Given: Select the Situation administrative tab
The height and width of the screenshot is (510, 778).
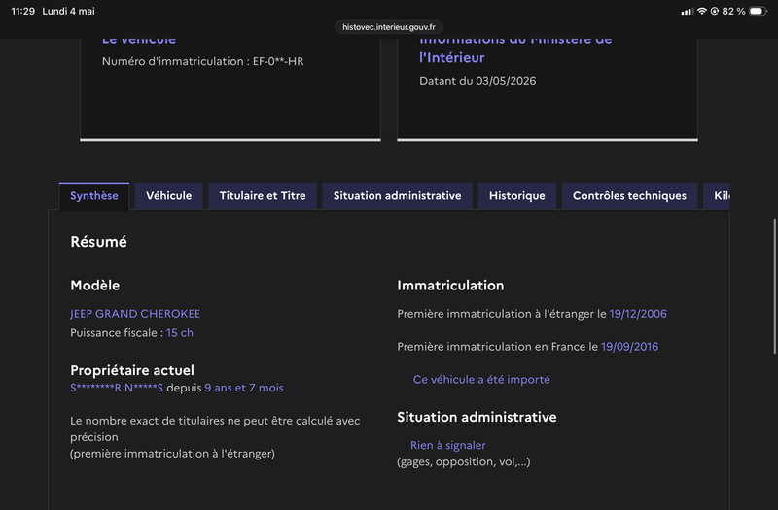Looking at the screenshot, I should click(x=397, y=196).
